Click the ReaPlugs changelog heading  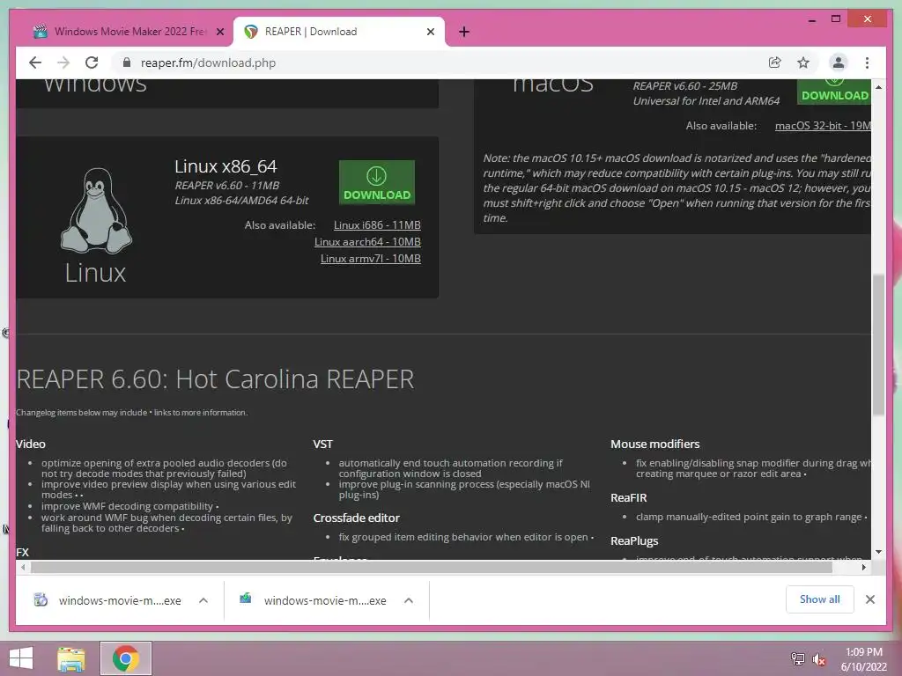click(x=634, y=541)
